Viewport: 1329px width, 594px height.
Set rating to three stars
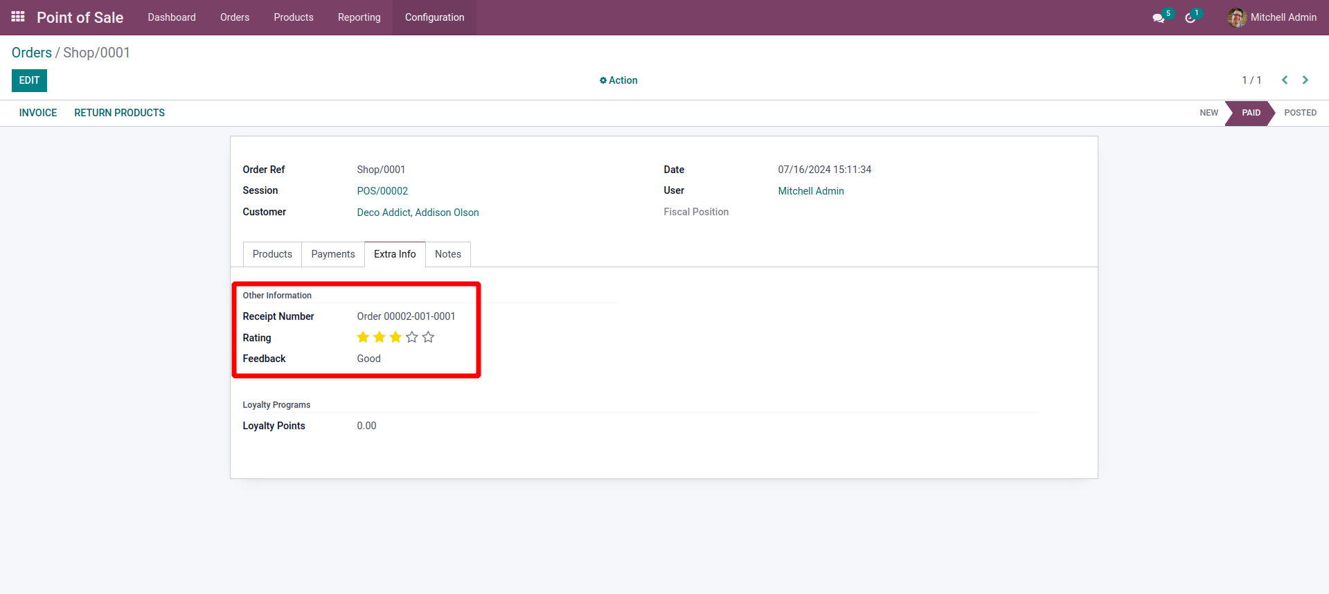[395, 337]
